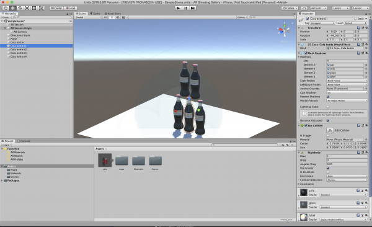Select the Rect tool in toolbar
Viewport: 372px width, 227px height.
(34, 8)
